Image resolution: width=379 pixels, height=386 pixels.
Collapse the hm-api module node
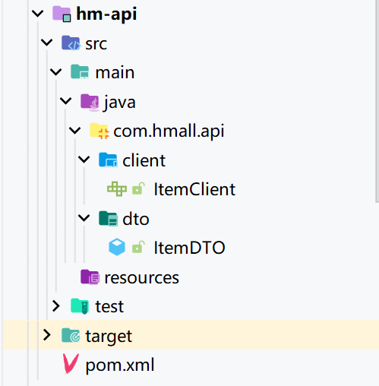(x=38, y=13)
